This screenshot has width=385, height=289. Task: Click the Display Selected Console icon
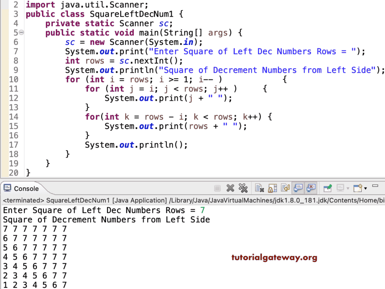coord(340,188)
